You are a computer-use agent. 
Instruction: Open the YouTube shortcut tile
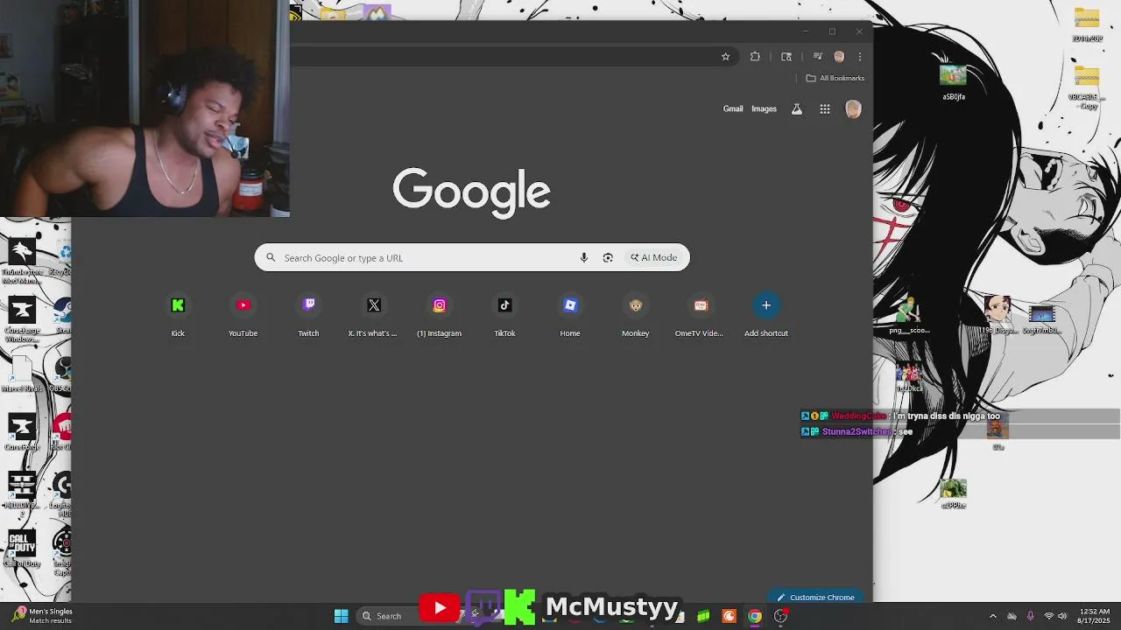point(243,315)
